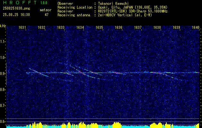
Task: Select the filename 2508251630.png
Action: coord(16,9)
